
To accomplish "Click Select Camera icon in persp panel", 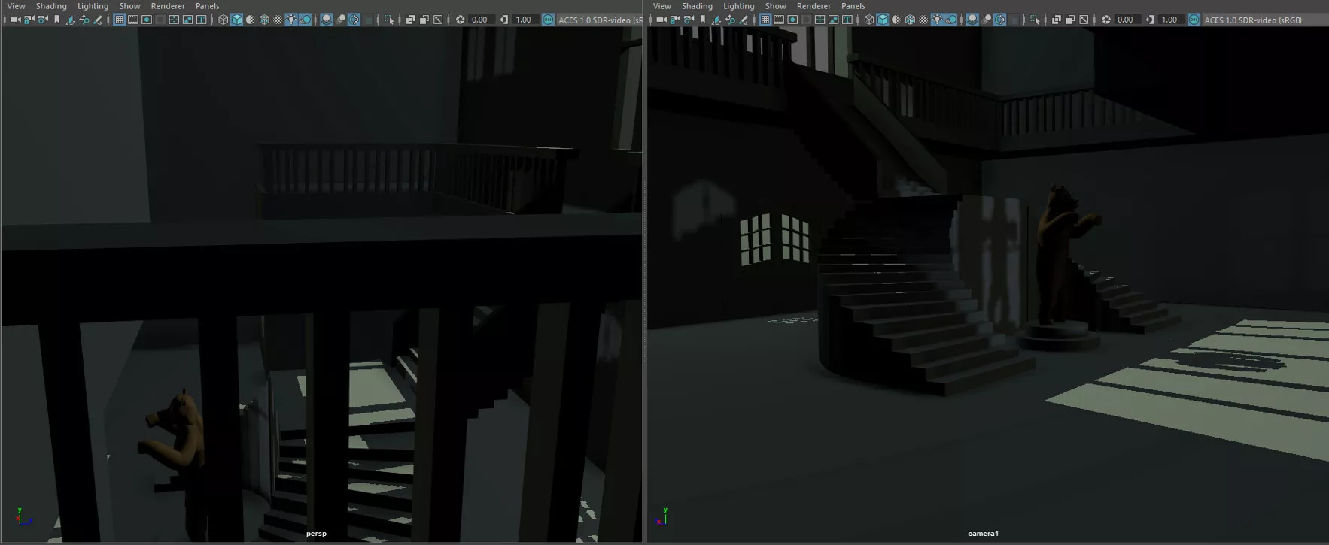I will (15, 20).
